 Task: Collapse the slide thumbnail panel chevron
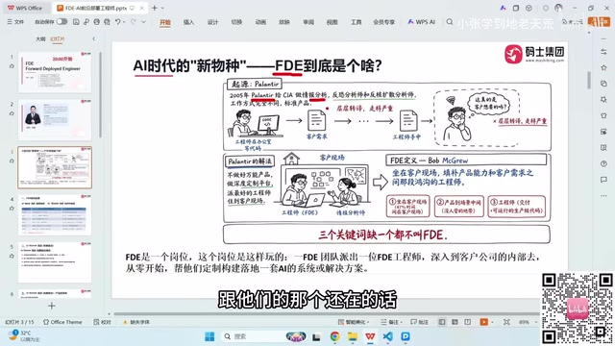[94, 38]
